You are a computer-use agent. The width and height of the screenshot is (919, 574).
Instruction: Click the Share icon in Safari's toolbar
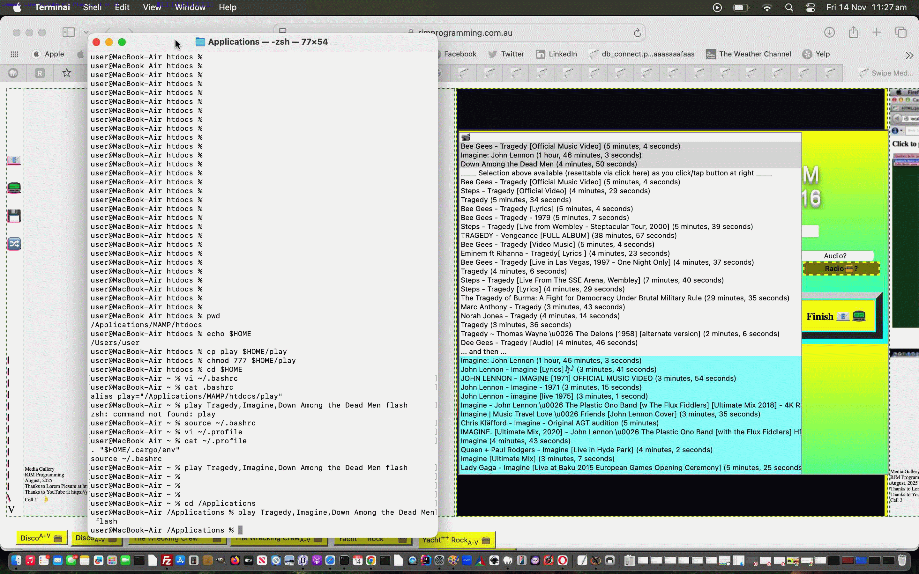tap(853, 32)
